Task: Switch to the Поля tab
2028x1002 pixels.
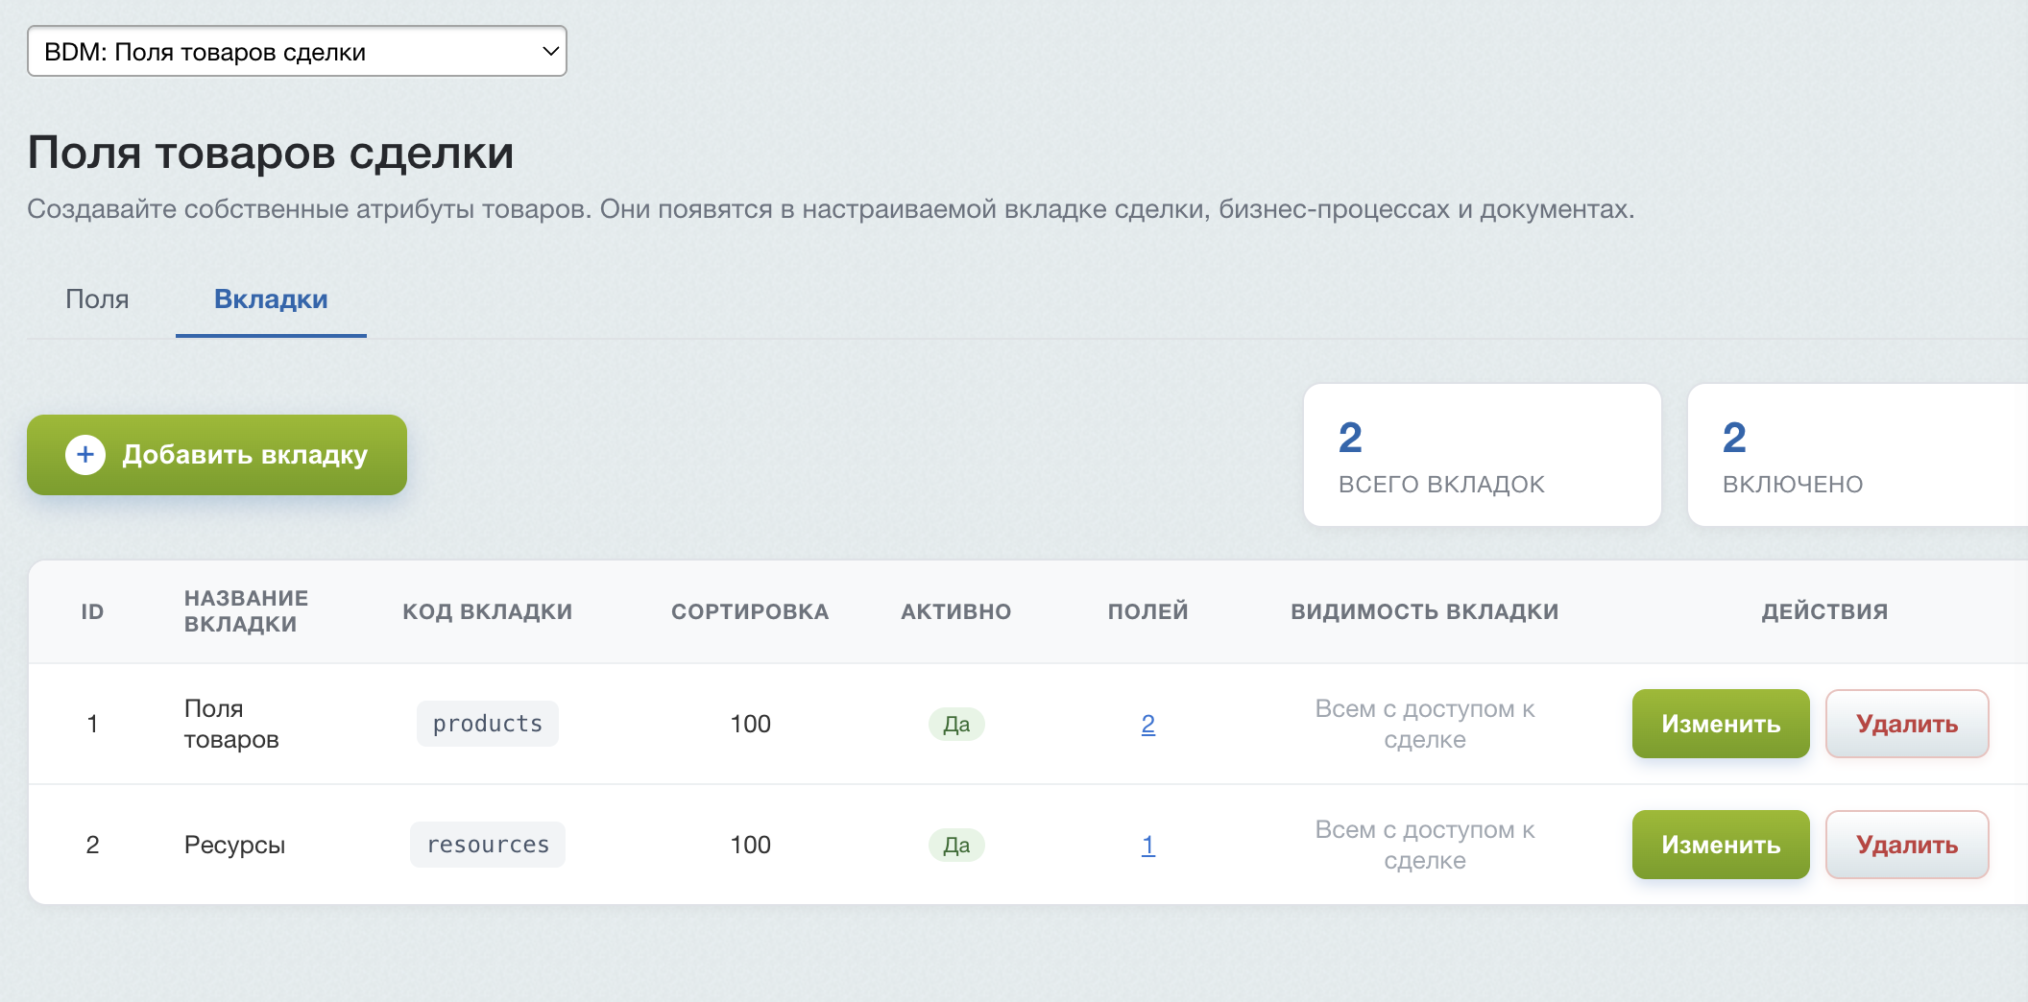Action: (x=97, y=299)
